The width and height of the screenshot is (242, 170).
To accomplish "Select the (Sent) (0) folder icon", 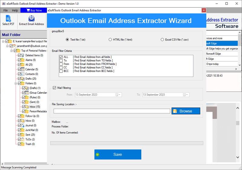I will tap(27, 102).
